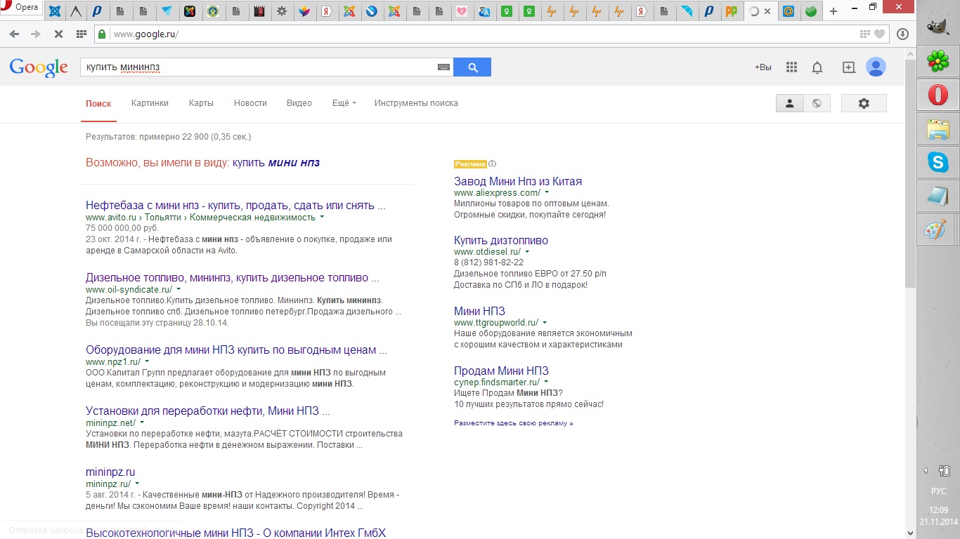Show hidden tray icons arrow

tap(926, 471)
